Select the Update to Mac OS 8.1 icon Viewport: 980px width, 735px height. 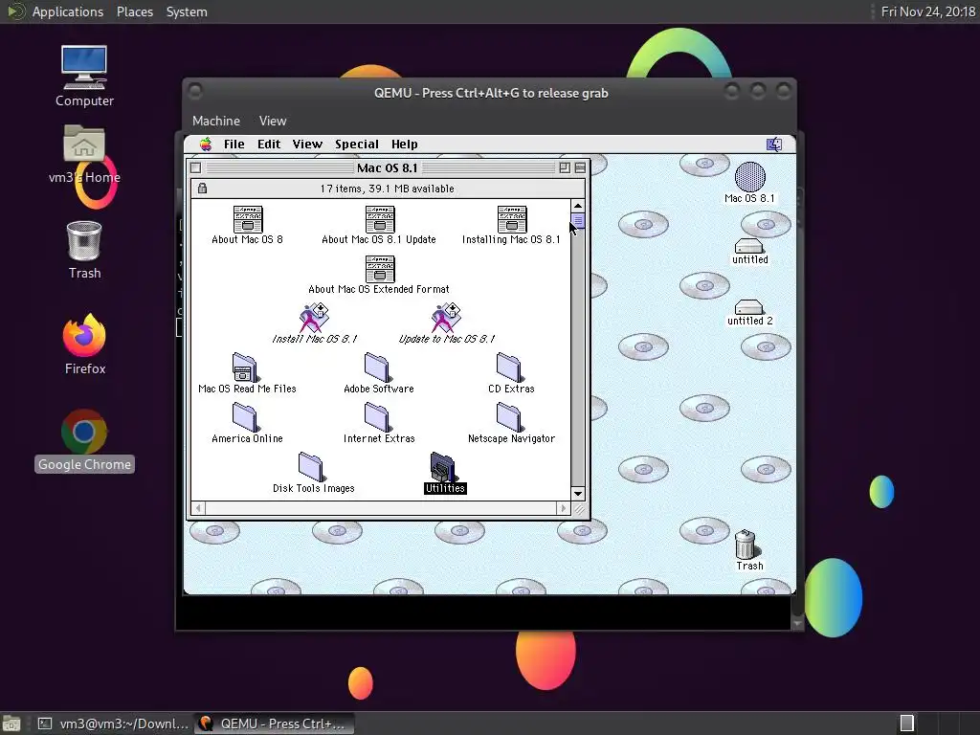tap(446, 318)
